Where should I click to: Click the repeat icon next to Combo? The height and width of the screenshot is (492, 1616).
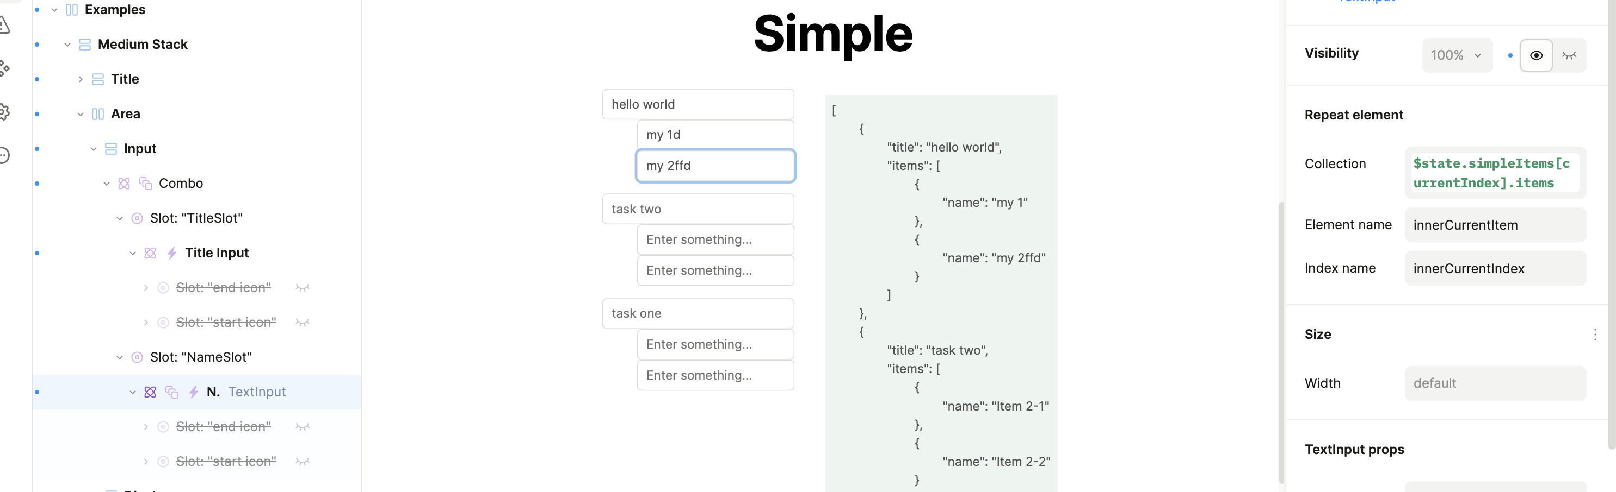(x=145, y=184)
